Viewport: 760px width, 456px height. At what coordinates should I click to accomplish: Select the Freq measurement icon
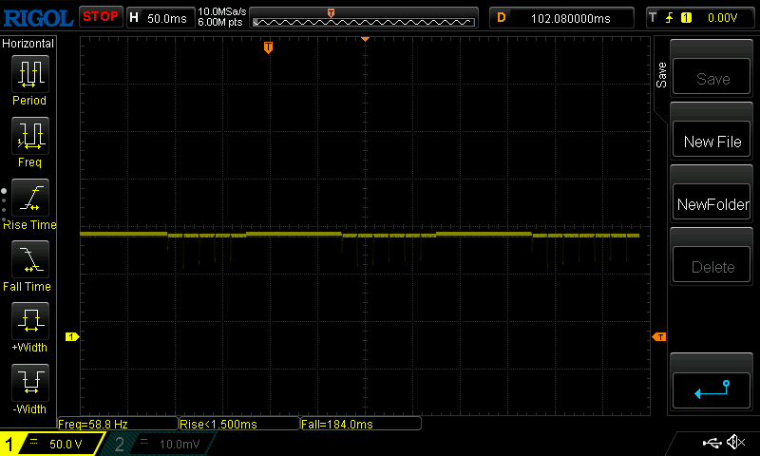(x=30, y=136)
